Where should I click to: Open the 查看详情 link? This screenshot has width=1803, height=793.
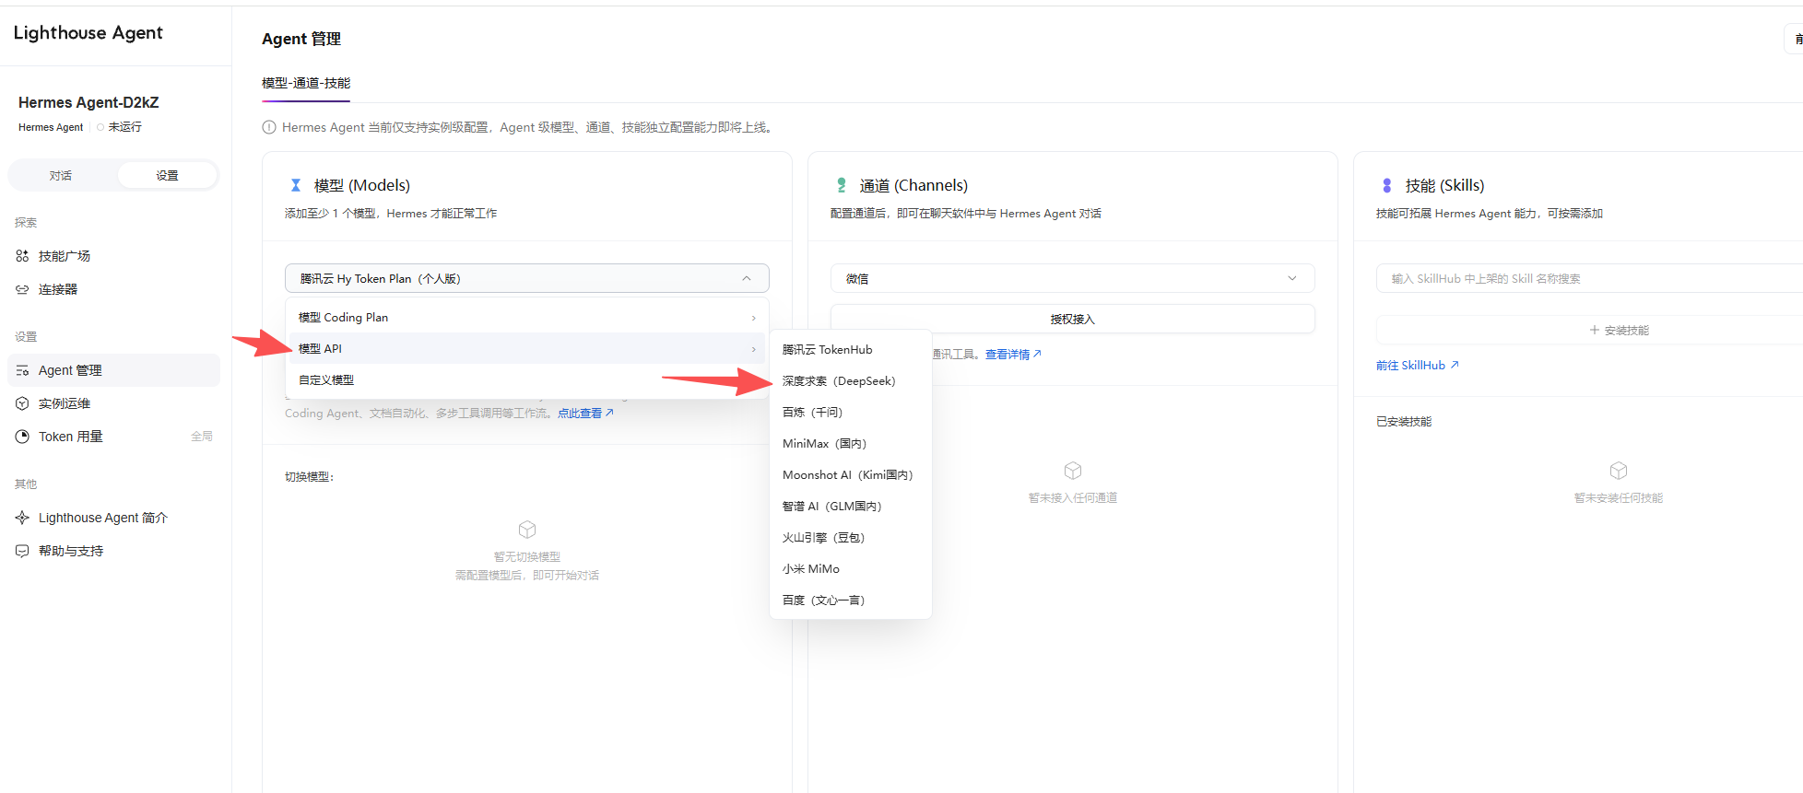pyautogui.click(x=1013, y=355)
